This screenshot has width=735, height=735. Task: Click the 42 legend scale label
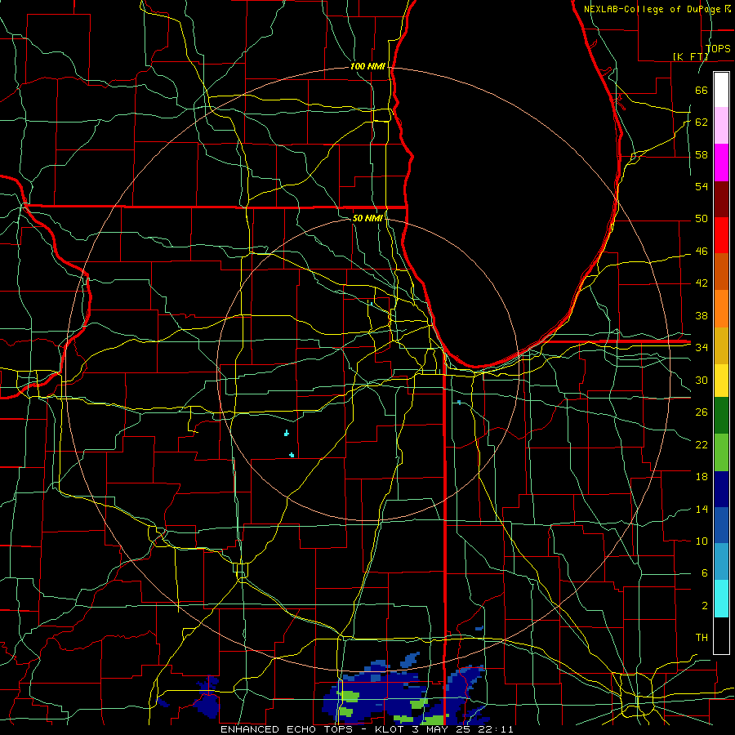(702, 283)
